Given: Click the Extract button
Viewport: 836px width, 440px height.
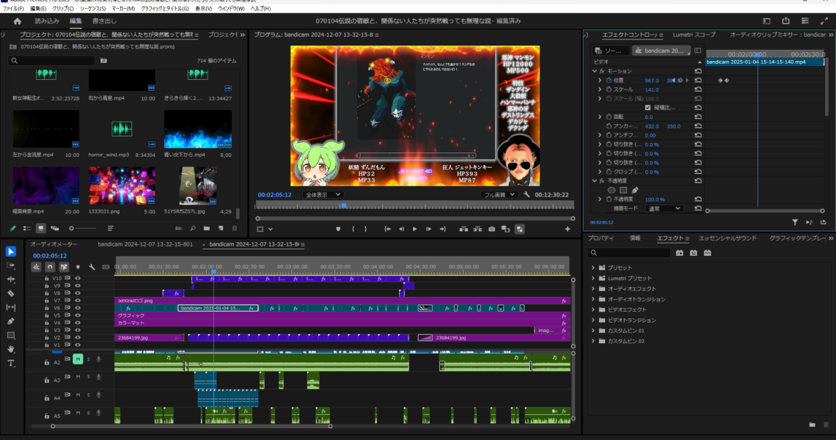Looking at the screenshot, I should [x=477, y=229].
